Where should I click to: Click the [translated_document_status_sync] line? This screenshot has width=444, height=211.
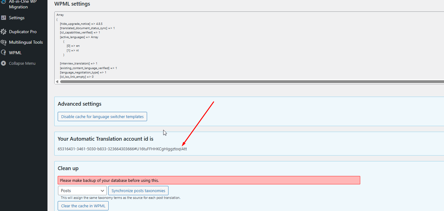click(x=87, y=28)
